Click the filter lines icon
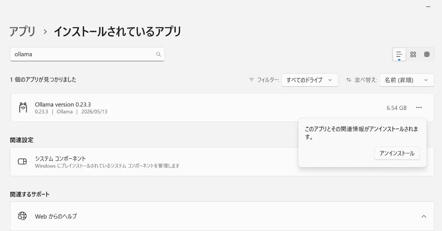 click(251, 80)
